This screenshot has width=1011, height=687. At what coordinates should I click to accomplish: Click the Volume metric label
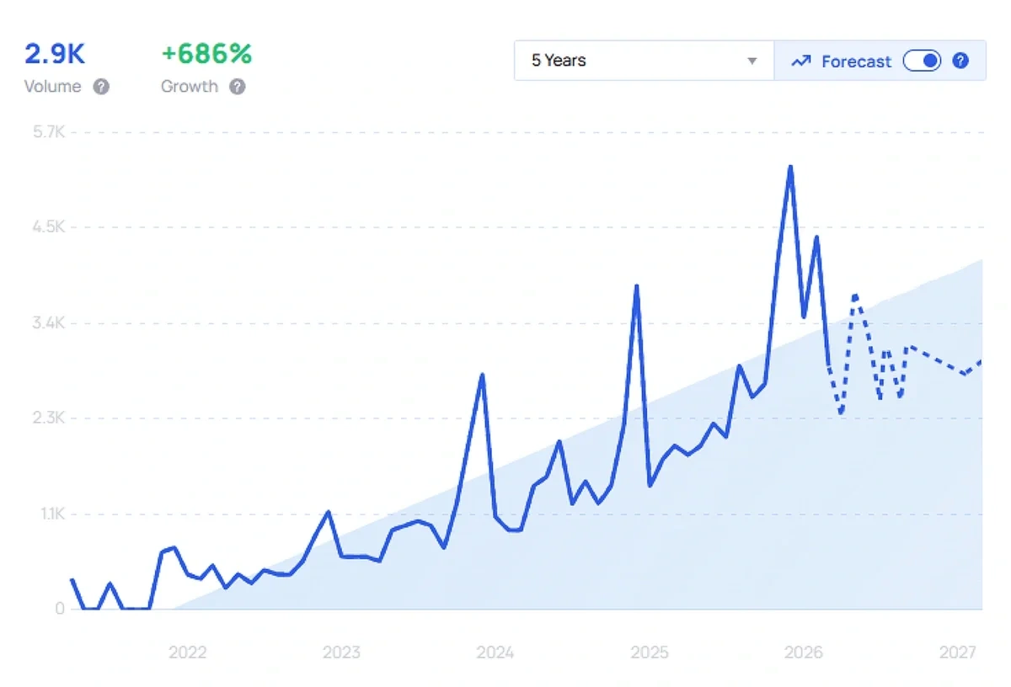click(53, 87)
